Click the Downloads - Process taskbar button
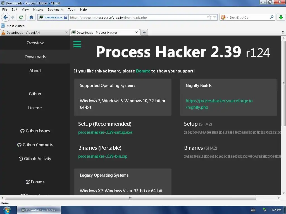286x214 pixels. [39, 210]
